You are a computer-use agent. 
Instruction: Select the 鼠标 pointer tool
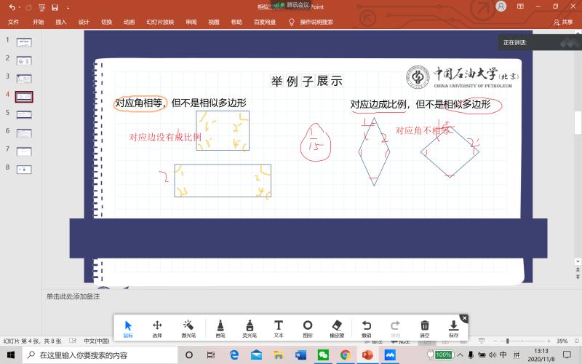point(128,328)
